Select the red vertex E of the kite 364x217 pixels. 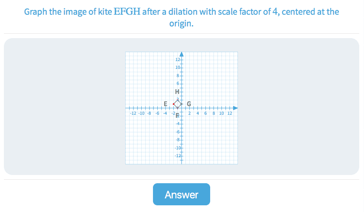point(174,104)
